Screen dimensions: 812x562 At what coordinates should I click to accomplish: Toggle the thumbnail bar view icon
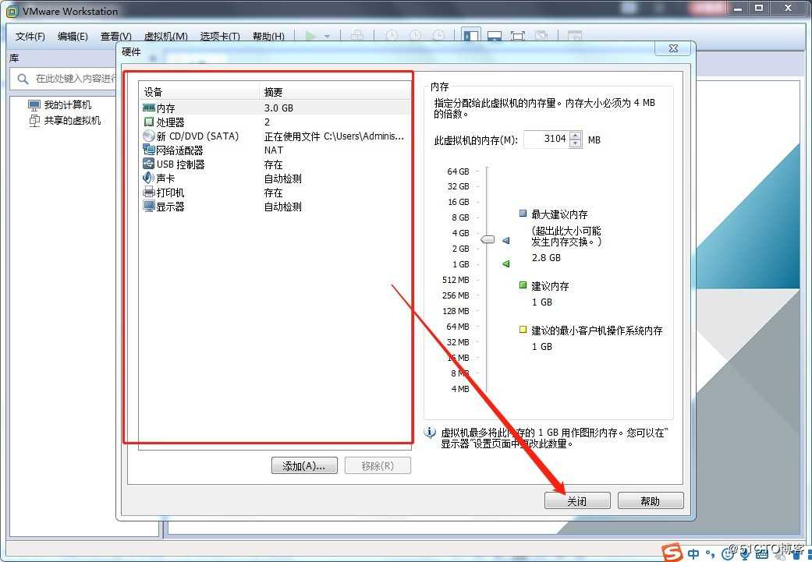495,36
